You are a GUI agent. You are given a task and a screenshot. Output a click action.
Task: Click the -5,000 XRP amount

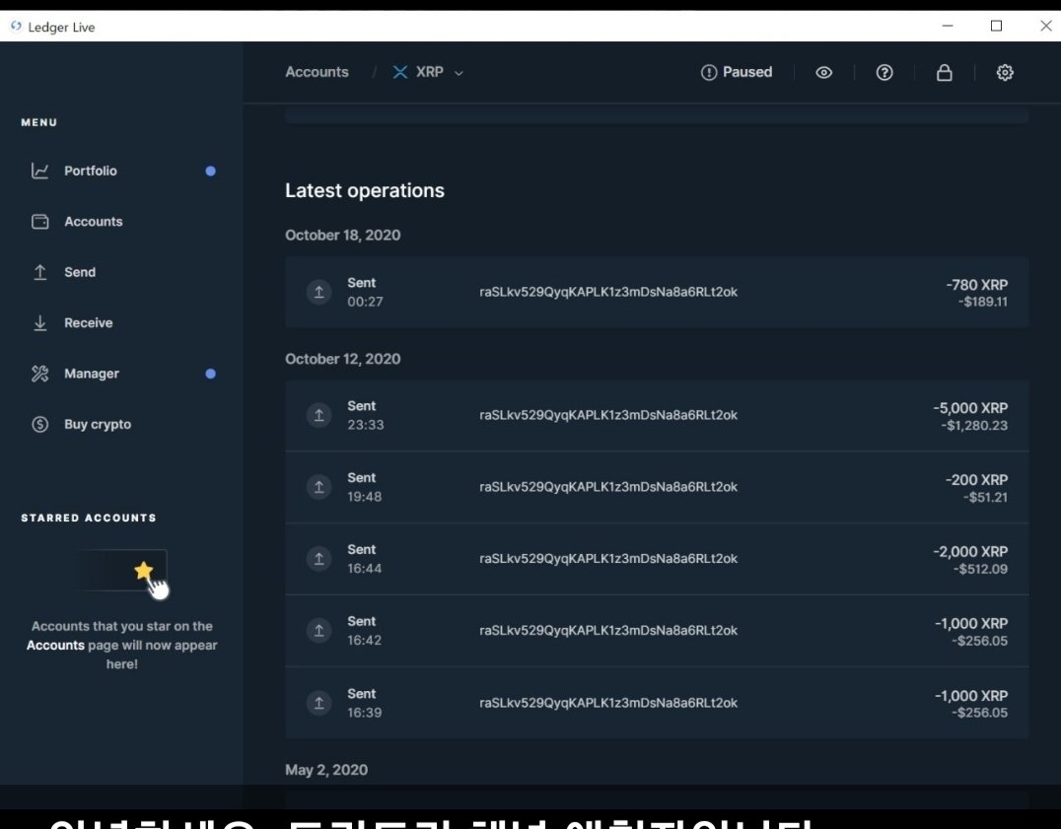[970, 408]
